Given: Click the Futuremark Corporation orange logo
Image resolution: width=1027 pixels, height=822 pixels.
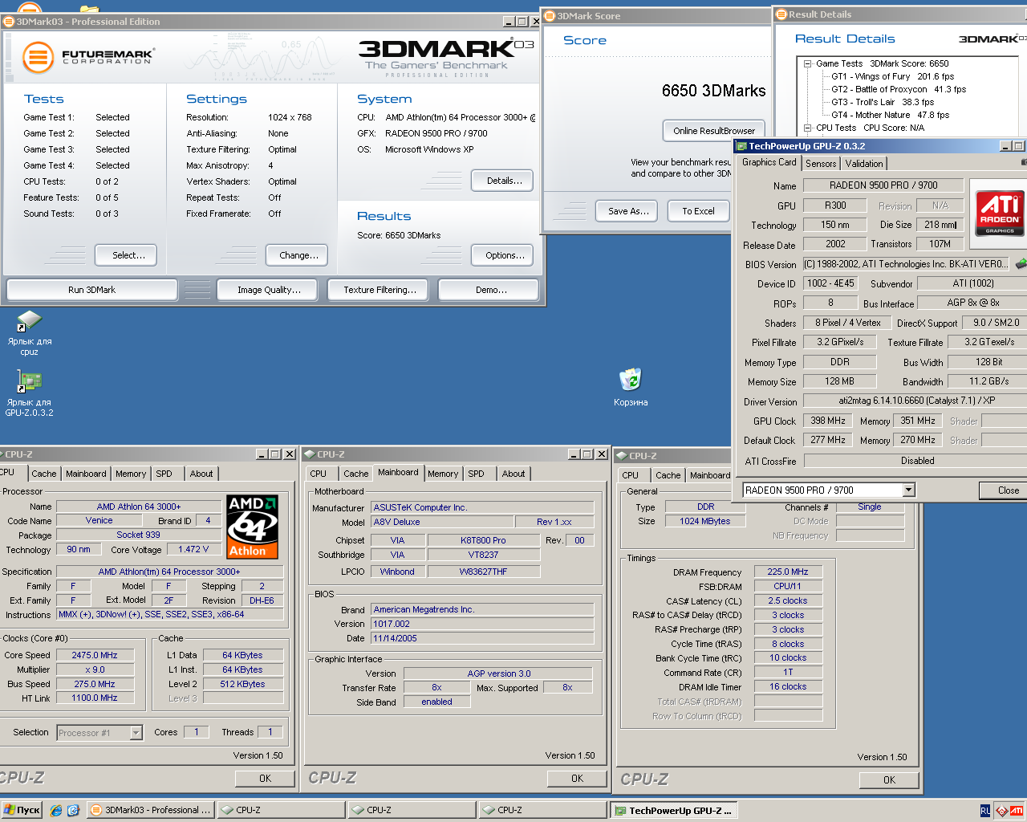Looking at the screenshot, I should click(38, 57).
